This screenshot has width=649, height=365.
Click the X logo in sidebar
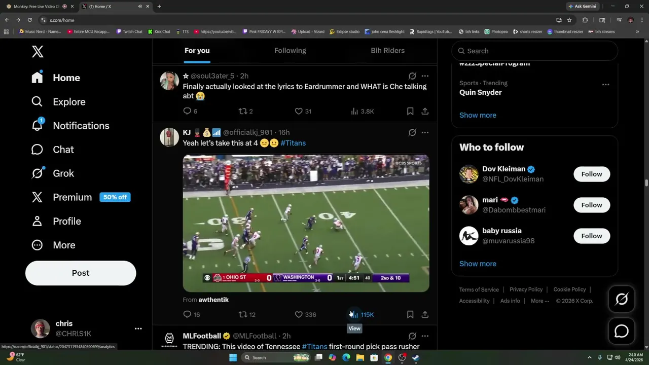38,51
